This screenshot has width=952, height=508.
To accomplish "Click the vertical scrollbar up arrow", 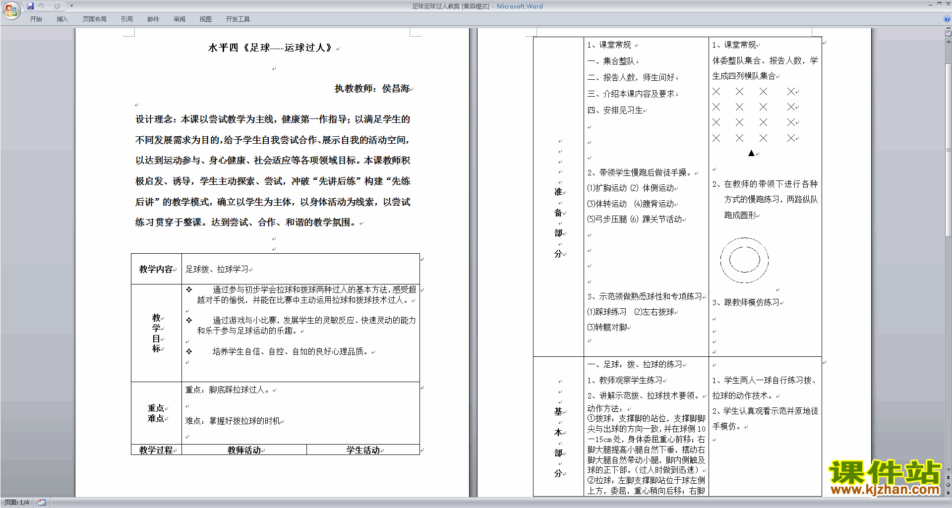I will click(x=948, y=41).
